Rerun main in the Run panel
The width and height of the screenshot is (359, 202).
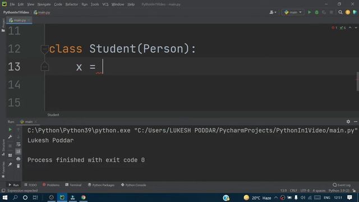[10, 130]
